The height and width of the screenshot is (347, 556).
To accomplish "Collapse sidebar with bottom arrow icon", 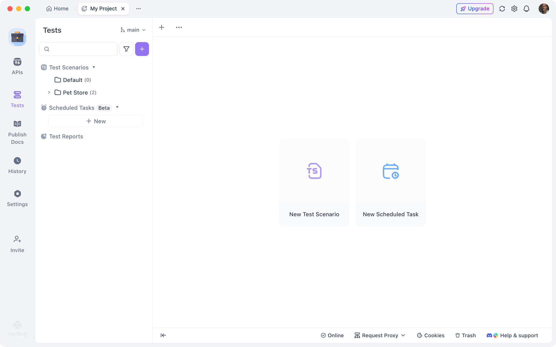I will [x=163, y=335].
